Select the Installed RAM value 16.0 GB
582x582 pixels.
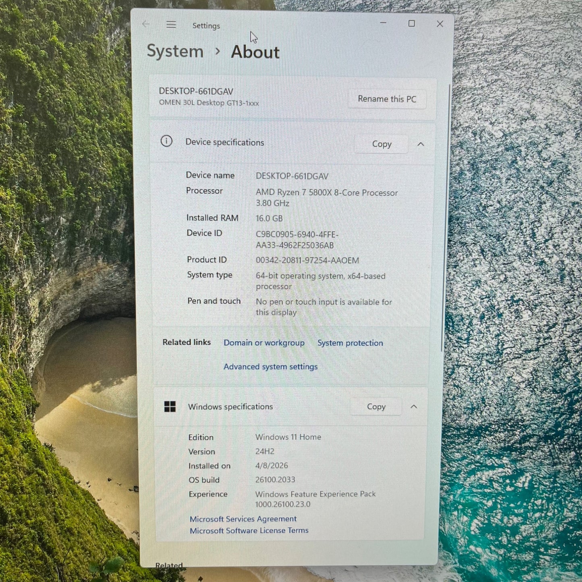click(269, 218)
